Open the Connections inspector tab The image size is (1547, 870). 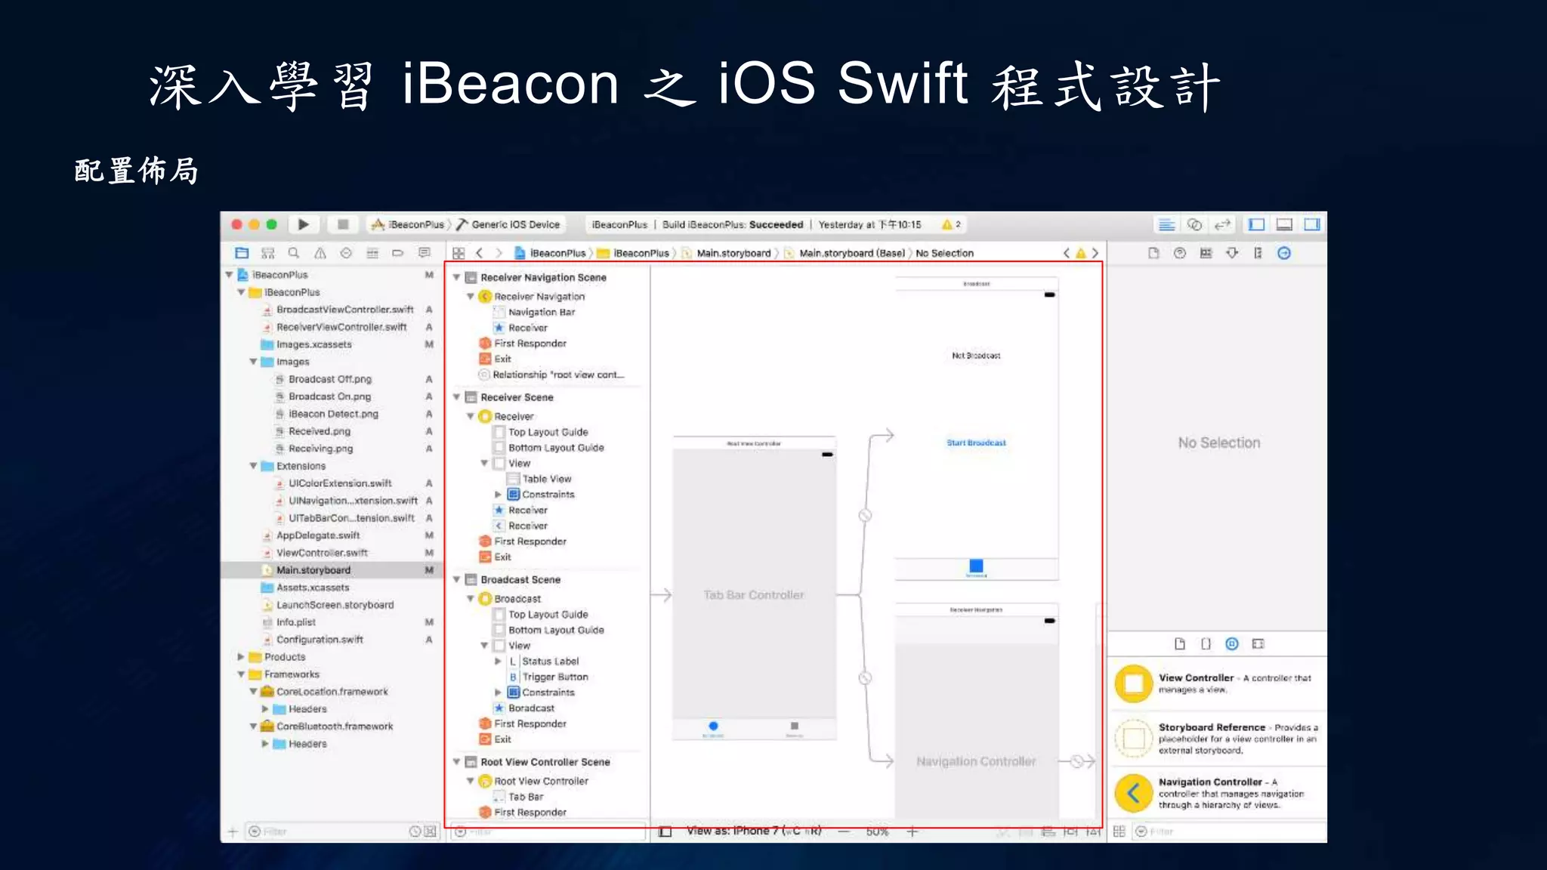1284,253
